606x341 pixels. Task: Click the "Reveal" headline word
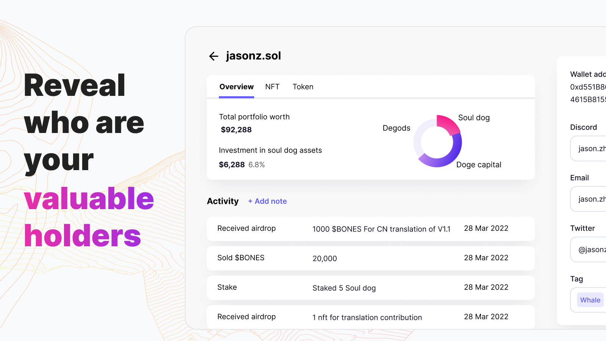[75, 85]
